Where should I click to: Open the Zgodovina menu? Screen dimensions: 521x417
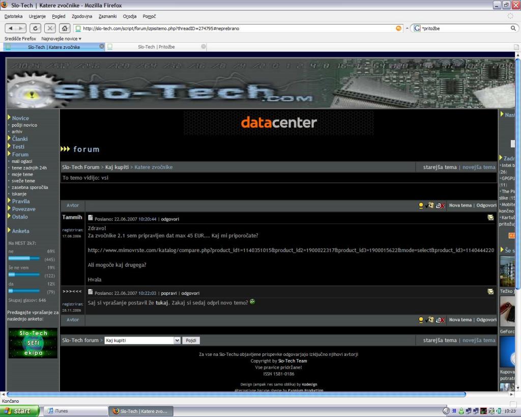click(x=82, y=16)
